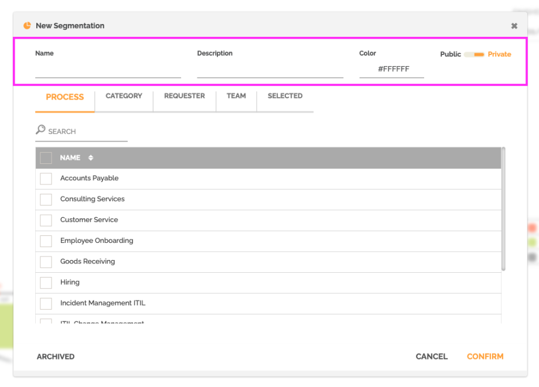
Task: Click the search magnifier icon
Action: point(40,130)
